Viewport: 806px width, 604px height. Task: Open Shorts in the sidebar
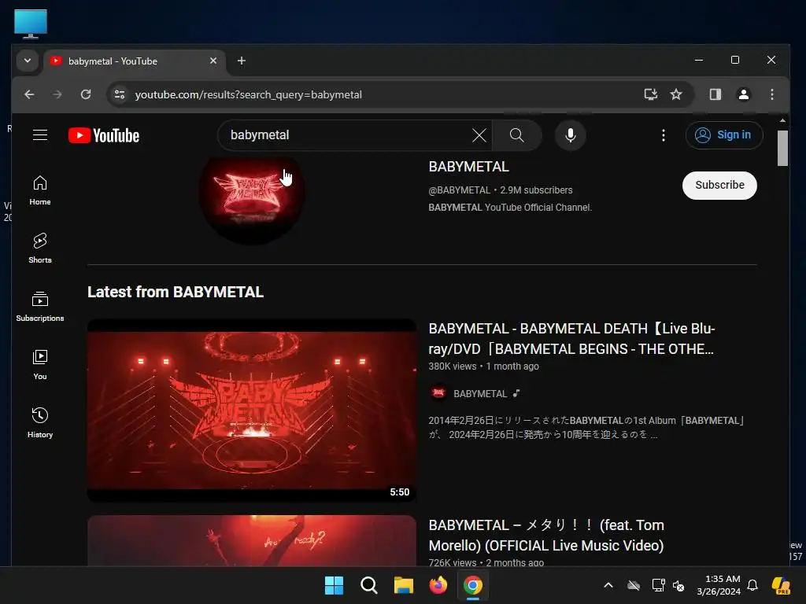tap(40, 249)
